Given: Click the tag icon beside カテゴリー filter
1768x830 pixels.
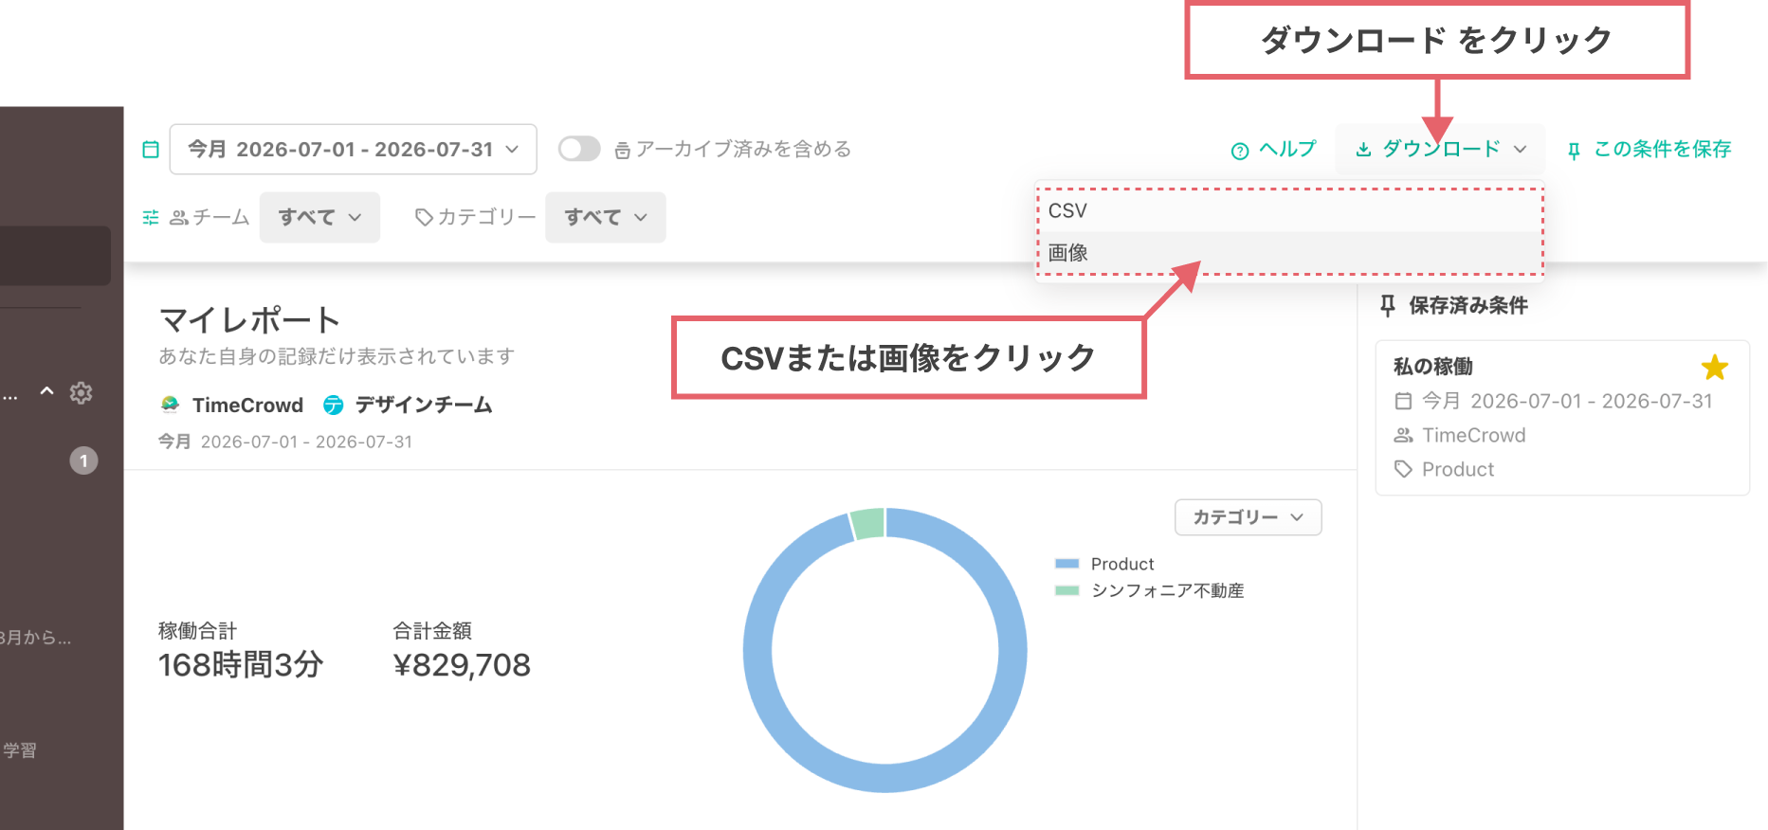Looking at the screenshot, I should pos(425,218).
